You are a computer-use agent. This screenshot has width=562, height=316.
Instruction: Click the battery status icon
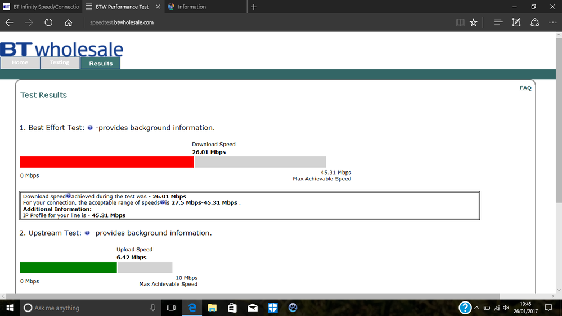tap(487, 308)
